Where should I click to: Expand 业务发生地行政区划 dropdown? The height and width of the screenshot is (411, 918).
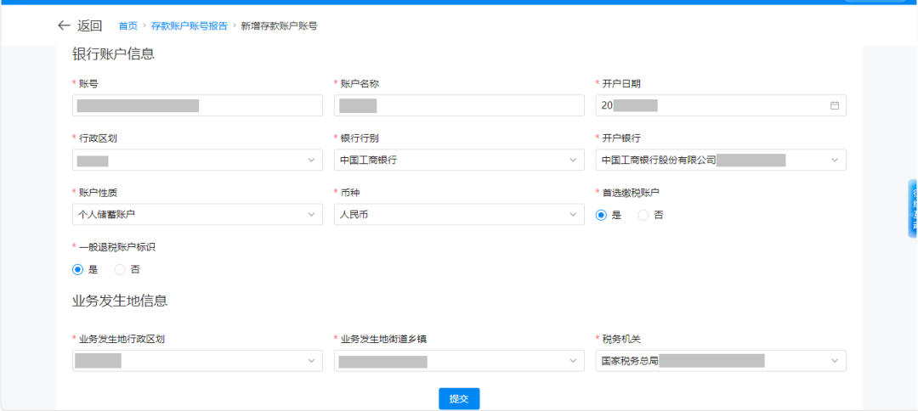(197, 361)
